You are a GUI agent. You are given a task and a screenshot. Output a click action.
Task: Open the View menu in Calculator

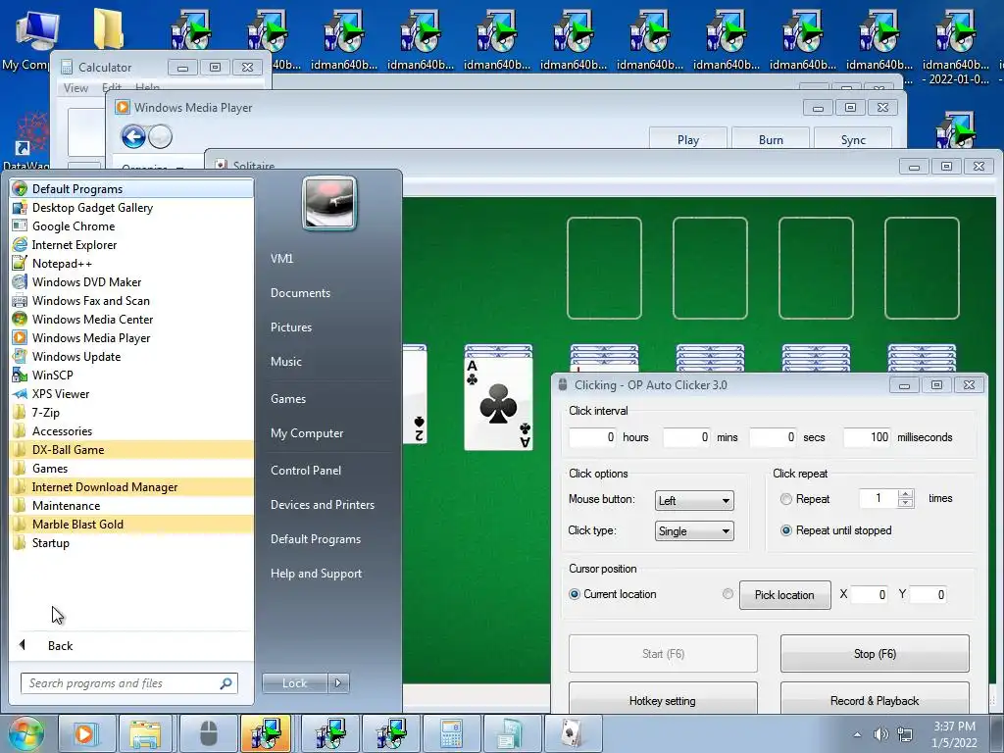pyautogui.click(x=75, y=87)
